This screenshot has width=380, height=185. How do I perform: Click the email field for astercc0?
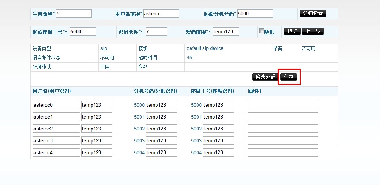pyautogui.click(x=283, y=105)
